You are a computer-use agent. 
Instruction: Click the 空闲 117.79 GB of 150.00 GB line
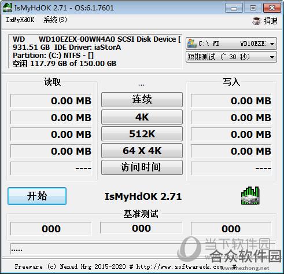(x=64, y=64)
